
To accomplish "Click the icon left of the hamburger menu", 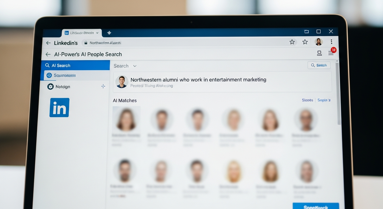I will pyautogui.click(x=319, y=53).
